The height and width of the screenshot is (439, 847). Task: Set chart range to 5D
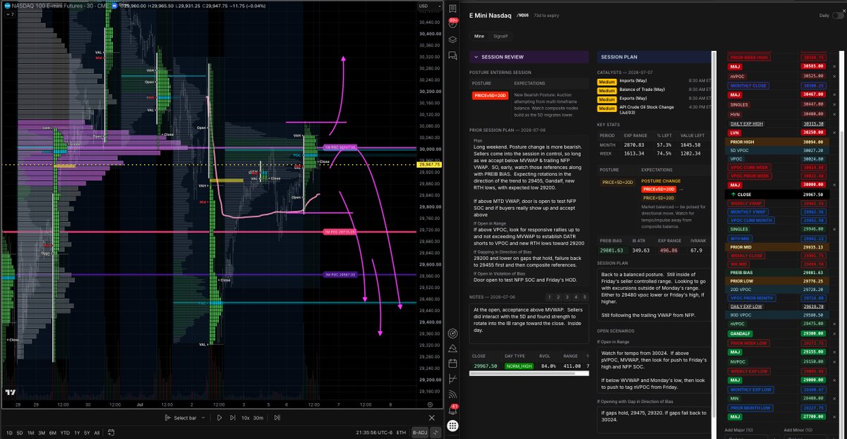click(x=20, y=432)
